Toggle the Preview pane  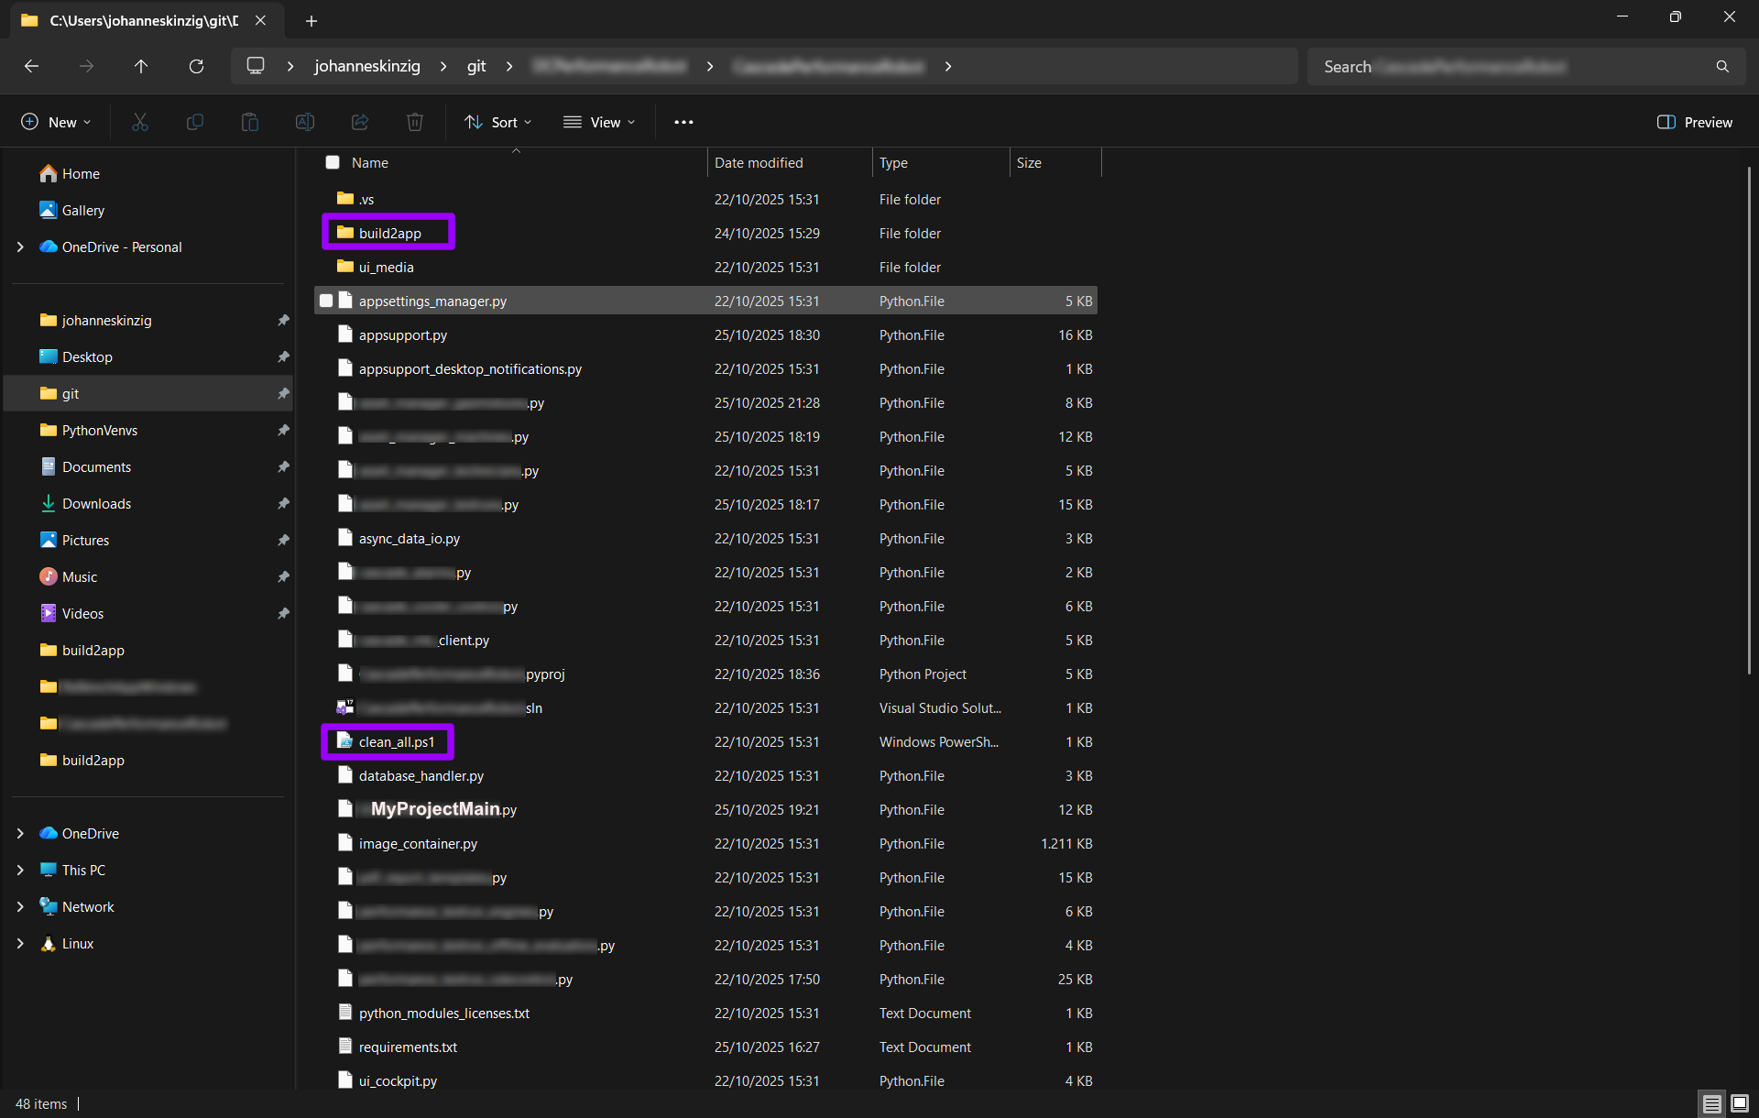1695,122
